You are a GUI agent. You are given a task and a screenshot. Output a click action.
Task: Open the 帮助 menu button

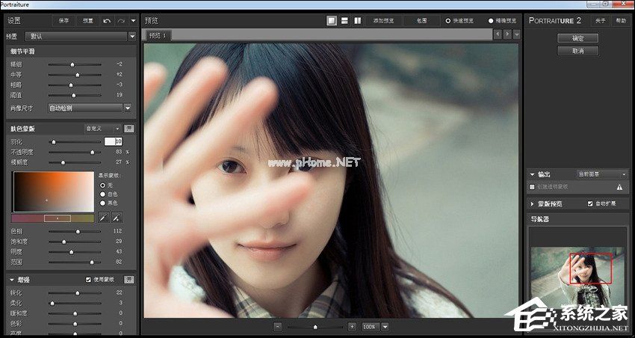pyautogui.click(x=621, y=21)
